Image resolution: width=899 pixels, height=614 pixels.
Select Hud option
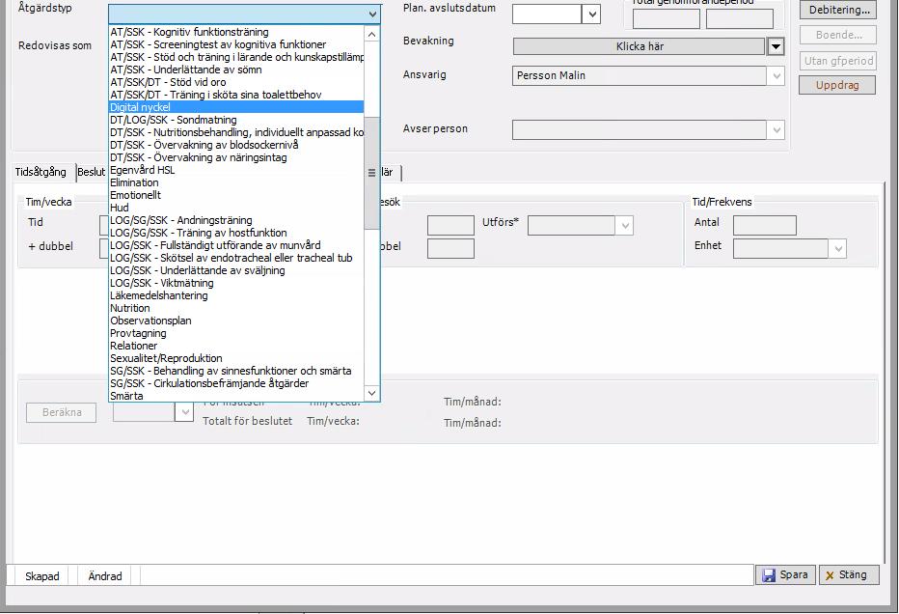point(235,208)
